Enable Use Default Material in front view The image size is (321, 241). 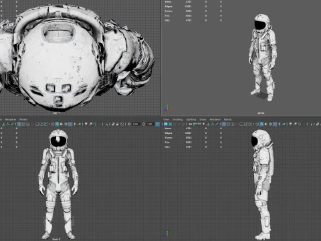tap(62, 124)
